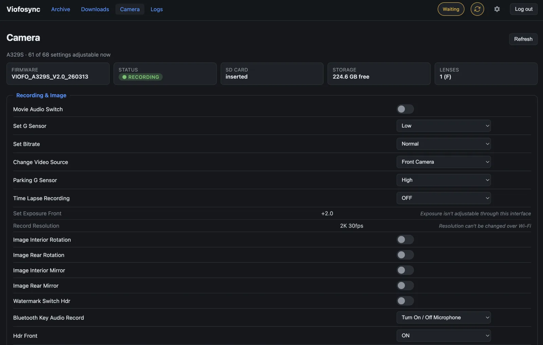The width and height of the screenshot is (543, 345).
Task: Click the Refresh button
Action: pos(523,39)
